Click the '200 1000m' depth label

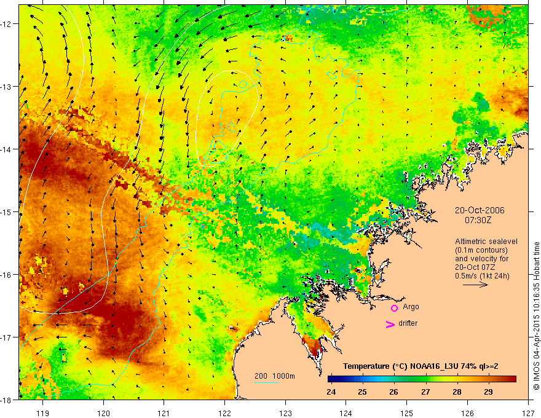point(275,376)
